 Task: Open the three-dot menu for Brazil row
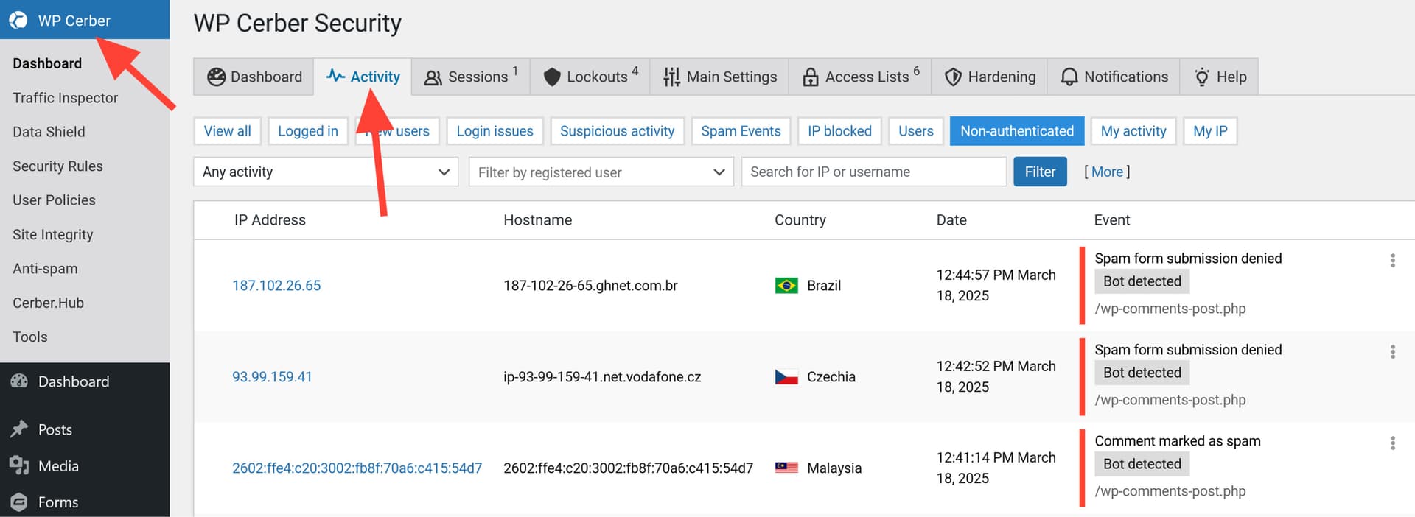[1392, 260]
